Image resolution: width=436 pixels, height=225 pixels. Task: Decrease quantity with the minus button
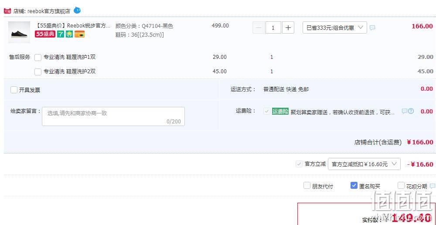tap(259, 27)
